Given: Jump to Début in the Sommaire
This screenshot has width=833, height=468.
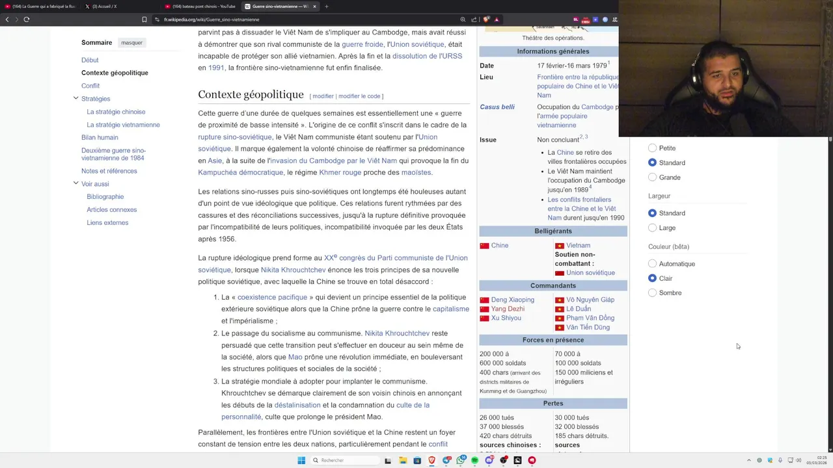Looking at the screenshot, I should 90,60.
